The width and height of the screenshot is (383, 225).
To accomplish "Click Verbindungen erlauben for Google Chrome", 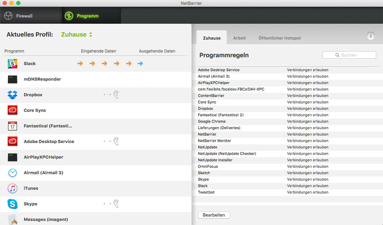I will [307, 121].
